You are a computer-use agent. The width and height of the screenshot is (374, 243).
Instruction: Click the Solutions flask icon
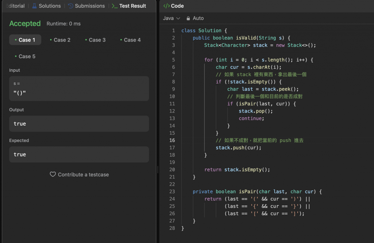[x=34, y=6]
